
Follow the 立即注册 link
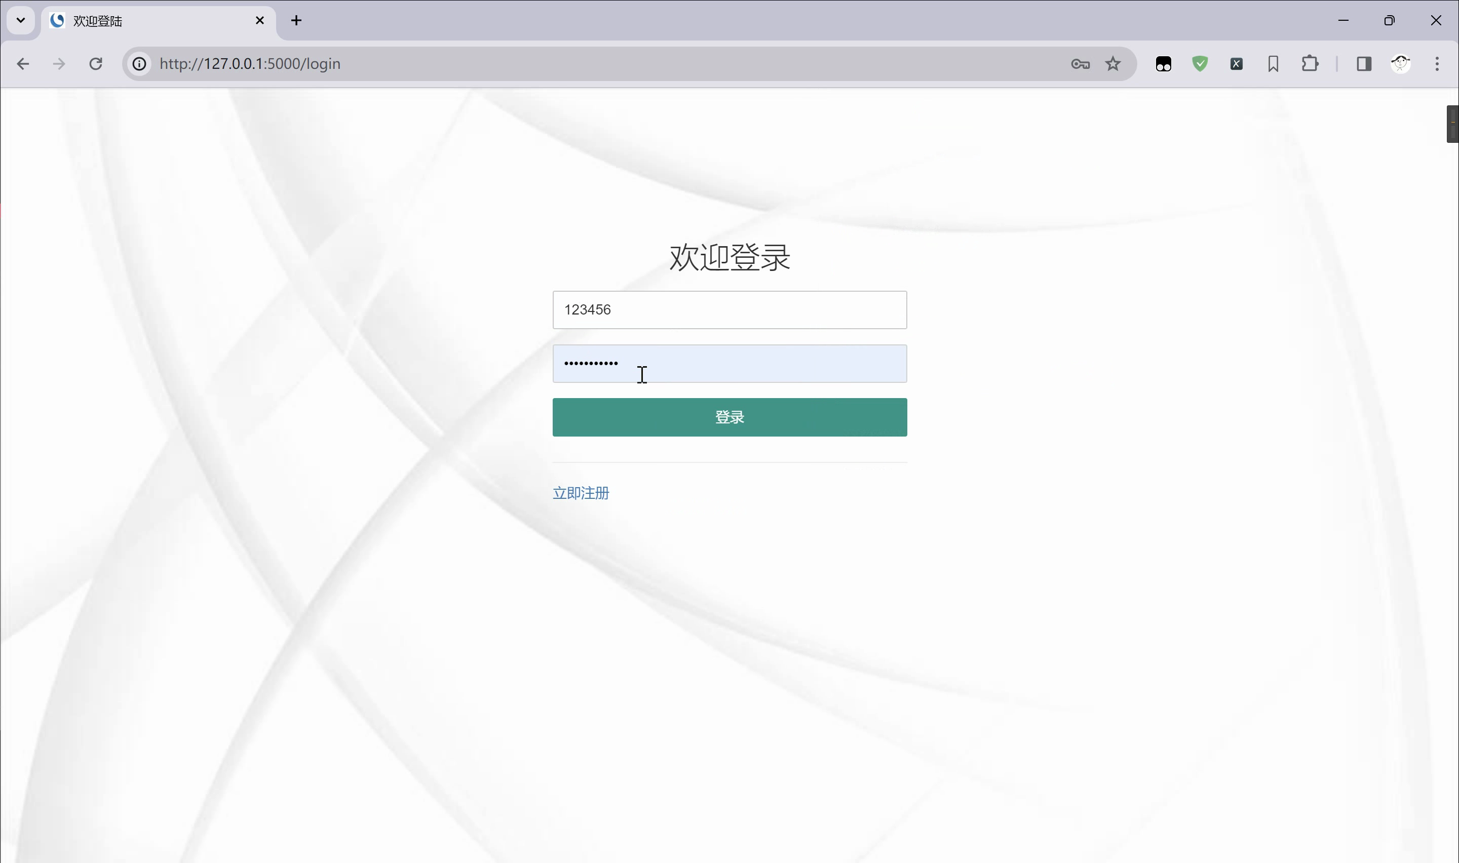pos(581,493)
